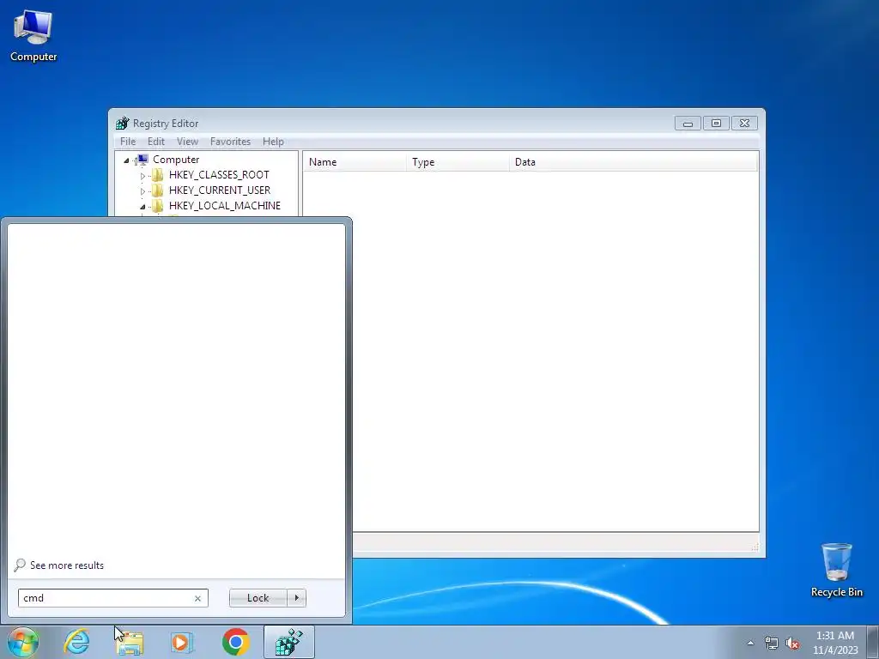Collapse the Computer root node
The image size is (879, 659).
(127, 160)
